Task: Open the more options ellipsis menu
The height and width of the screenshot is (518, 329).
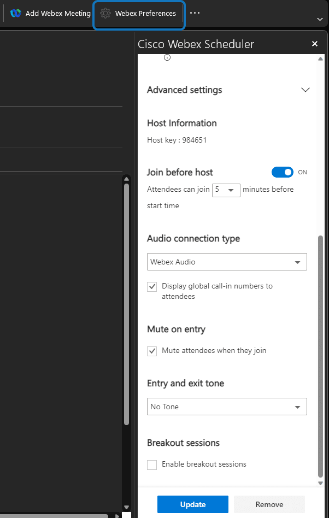Action: 195,13
